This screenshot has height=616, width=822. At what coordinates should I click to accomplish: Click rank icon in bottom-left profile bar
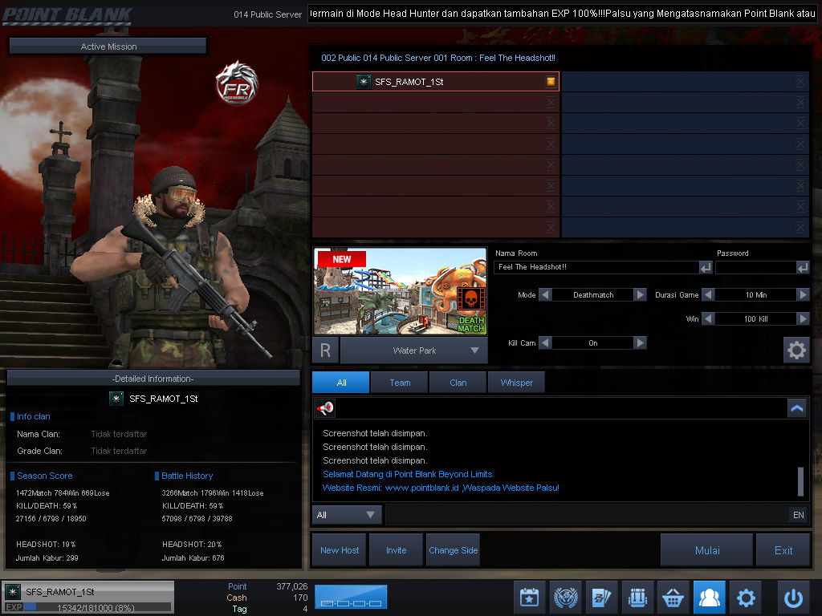tap(13, 592)
